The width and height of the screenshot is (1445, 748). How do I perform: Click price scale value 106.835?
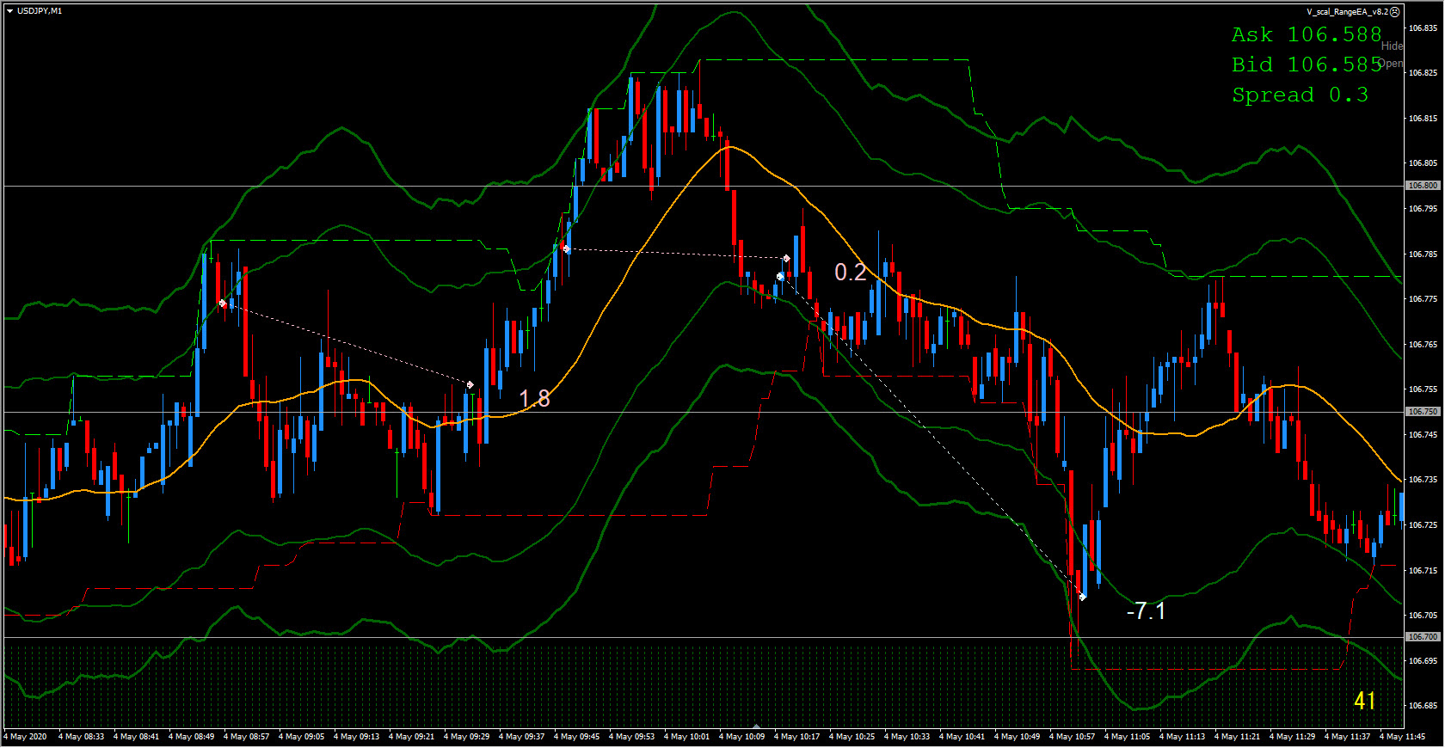(1423, 28)
